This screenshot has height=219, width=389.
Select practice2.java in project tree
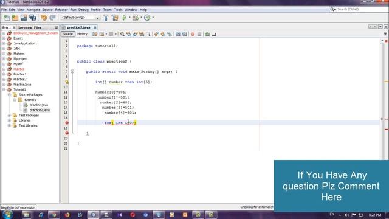(40, 110)
